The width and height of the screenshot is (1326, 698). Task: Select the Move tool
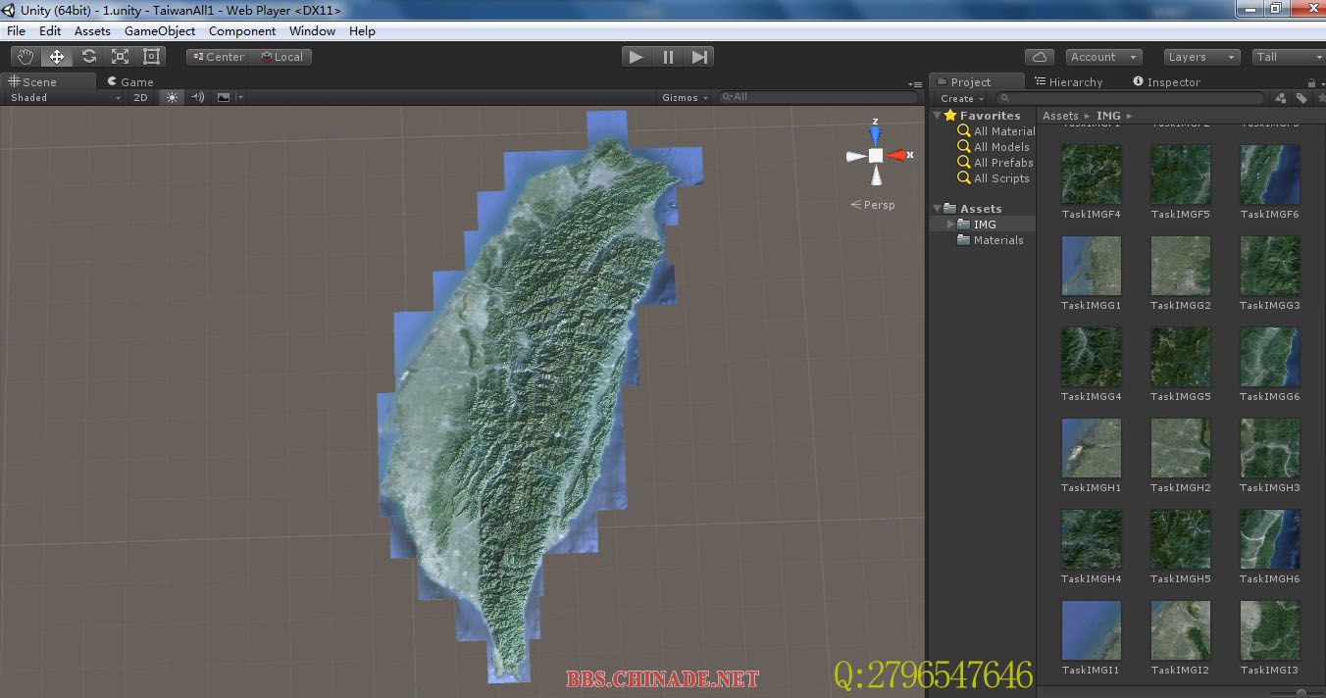tap(57, 57)
